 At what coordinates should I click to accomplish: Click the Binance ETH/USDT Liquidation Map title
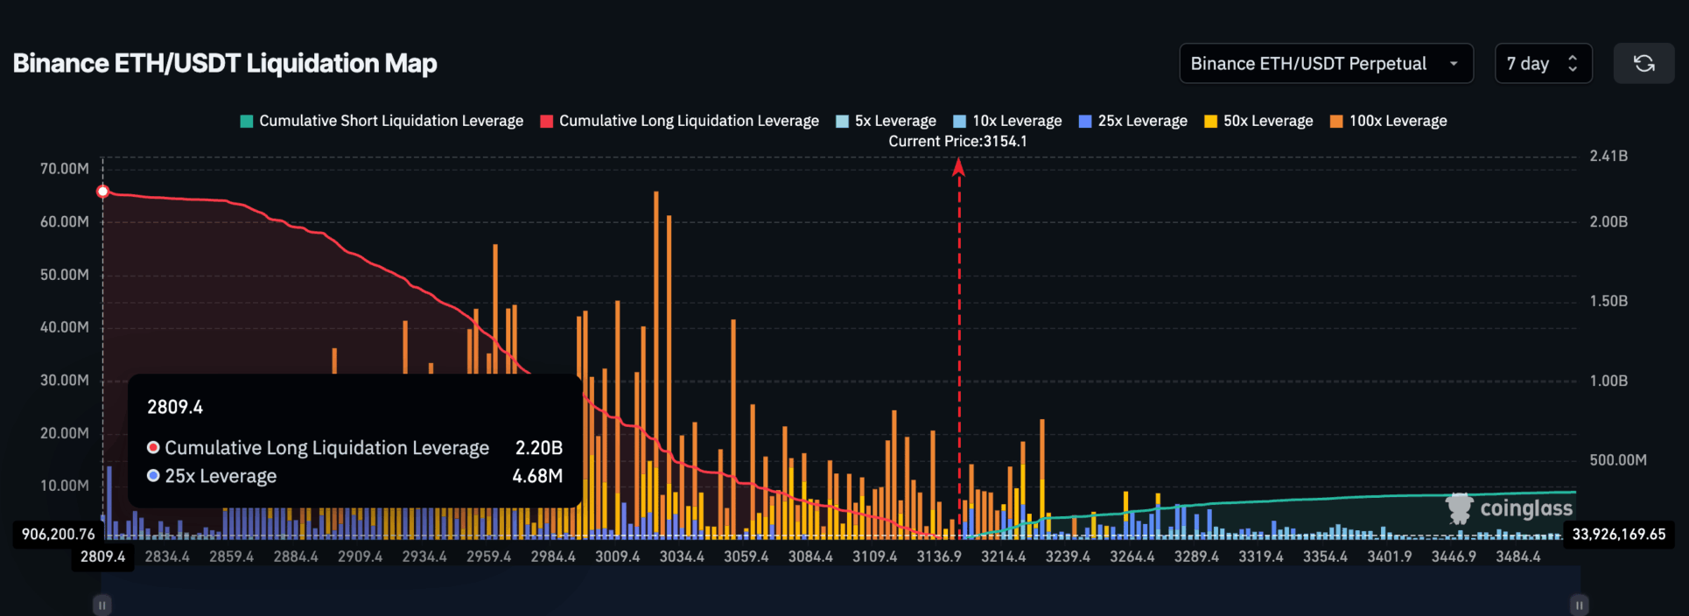[225, 64]
